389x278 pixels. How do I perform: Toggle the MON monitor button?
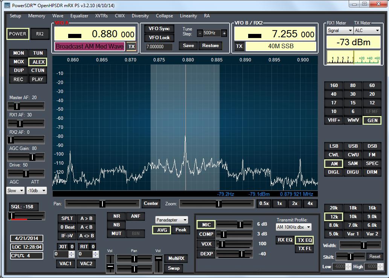pyautogui.click(x=18, y=53)
